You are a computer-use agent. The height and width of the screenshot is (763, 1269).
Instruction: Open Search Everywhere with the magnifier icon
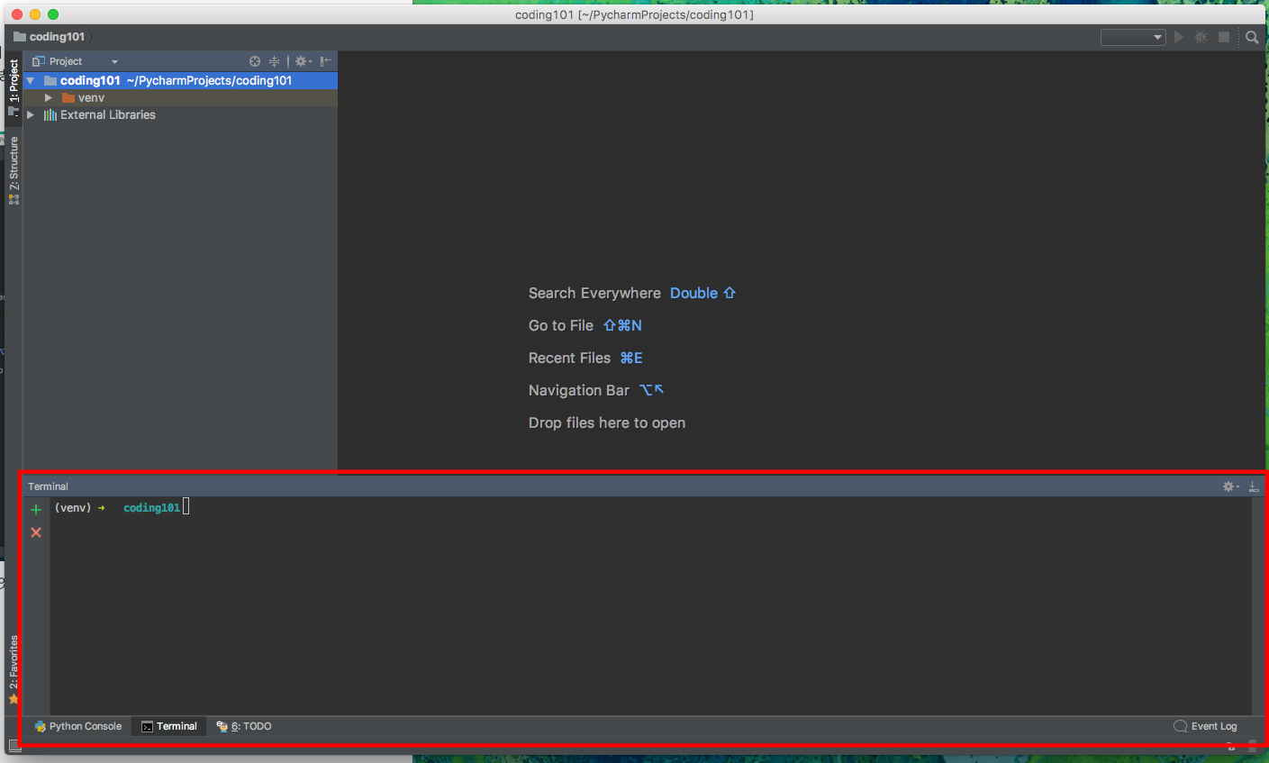point(1252,37)
